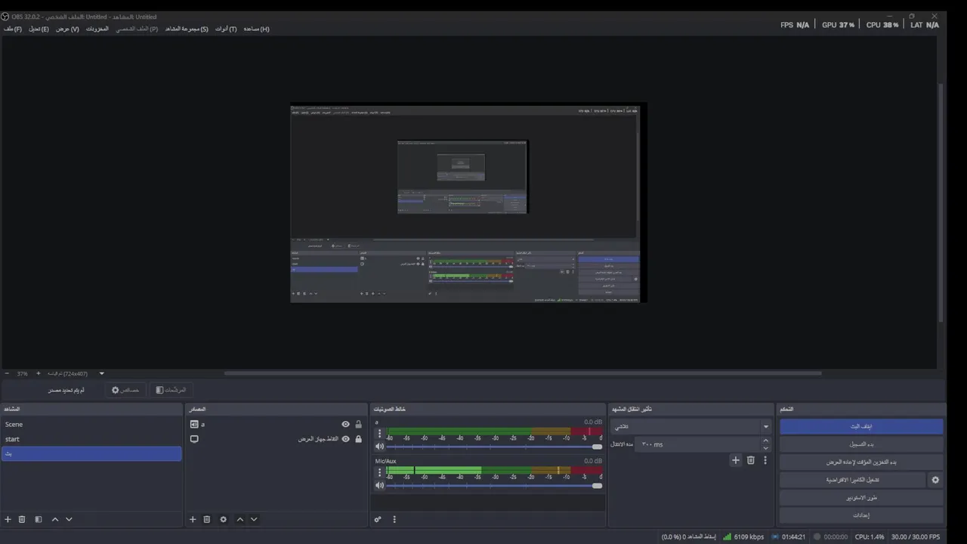Decrease transition duration with down arrow
Image resolution: width=967 pixels, height=544 pixels.
pyautogui.click(x=765, y=448)
